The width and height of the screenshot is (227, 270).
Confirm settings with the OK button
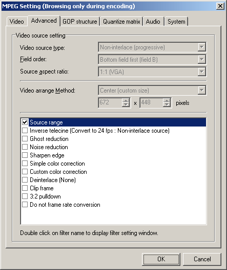pos(161,259)
